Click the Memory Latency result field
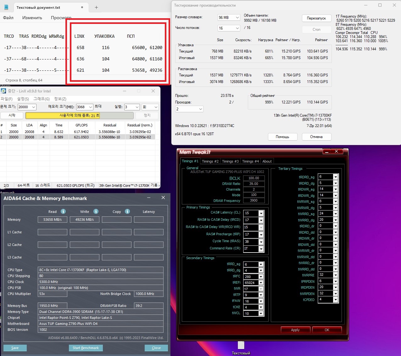The image size is (401, 356). (x=149, y=220)
